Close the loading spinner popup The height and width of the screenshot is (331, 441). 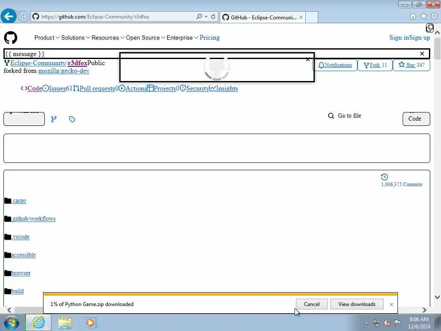(307, 59)
